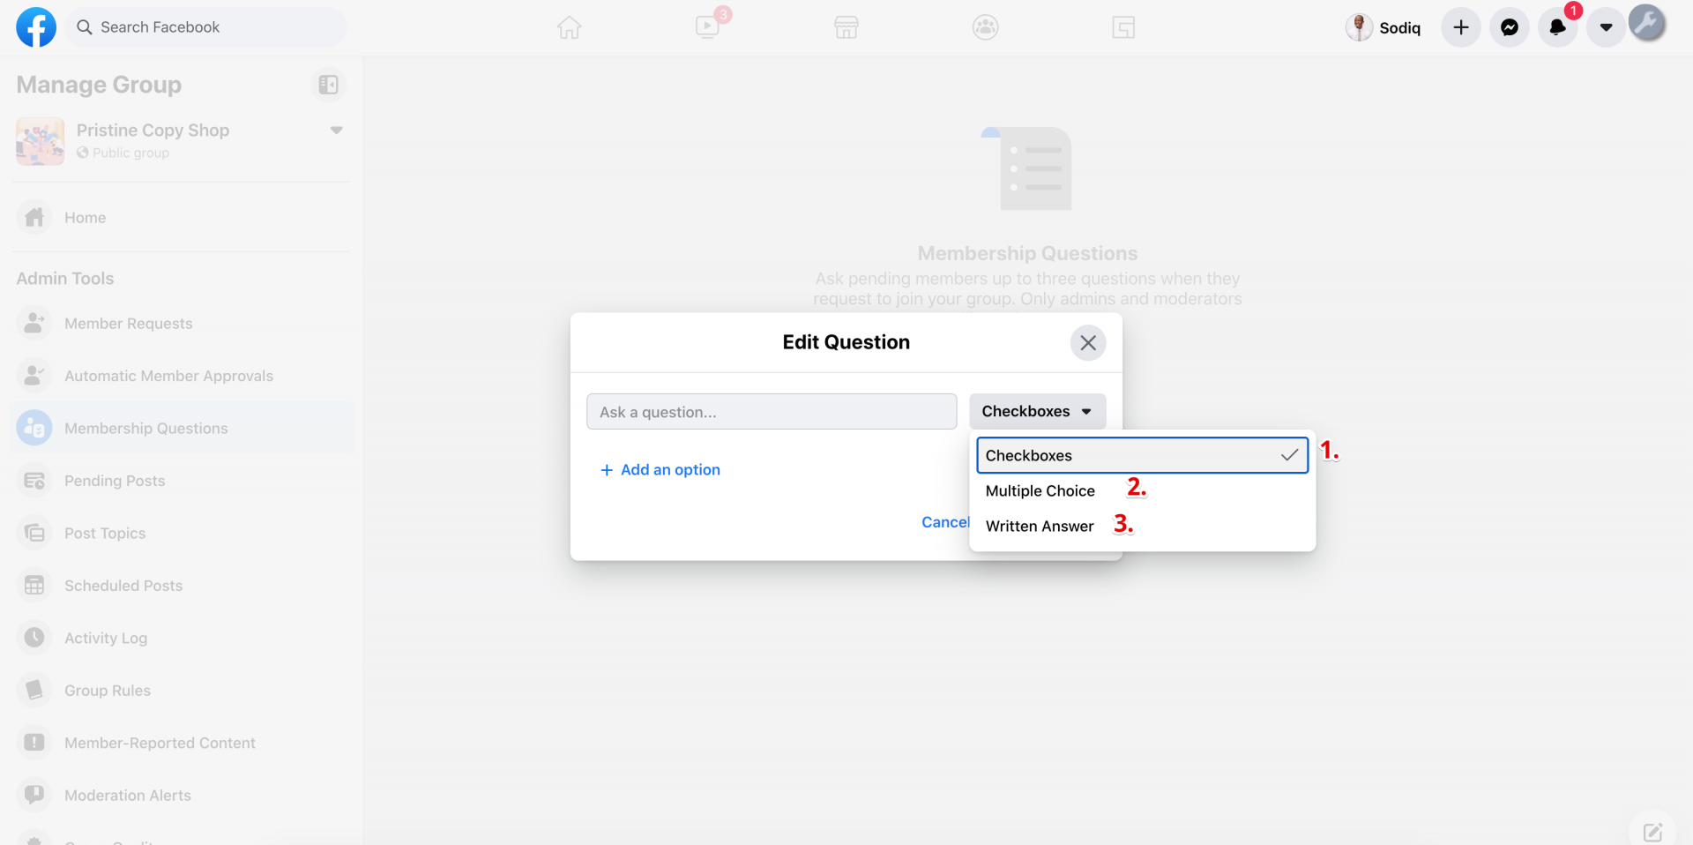Open the account menu down arrow
The image size is (1693, 845).
(1606, 27)
